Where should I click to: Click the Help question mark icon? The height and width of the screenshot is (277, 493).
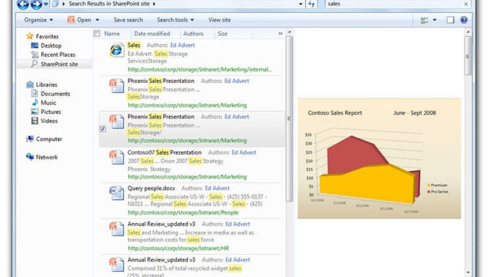464,20
